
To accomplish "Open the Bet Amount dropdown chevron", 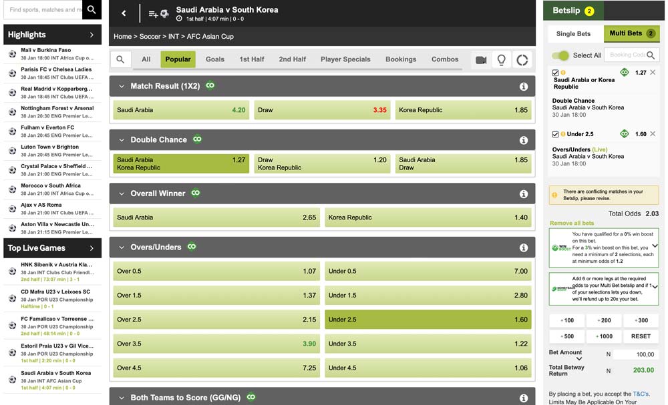I will tap(579, 359).
